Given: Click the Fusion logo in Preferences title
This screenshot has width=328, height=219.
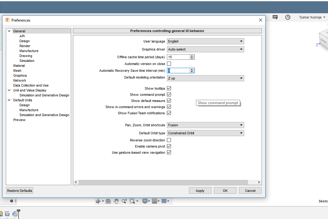Looking at the screenshot, I should 7,20.
